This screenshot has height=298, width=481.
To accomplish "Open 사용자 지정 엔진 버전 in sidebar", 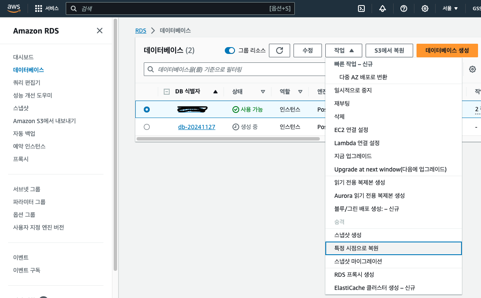I will point(38,228).
